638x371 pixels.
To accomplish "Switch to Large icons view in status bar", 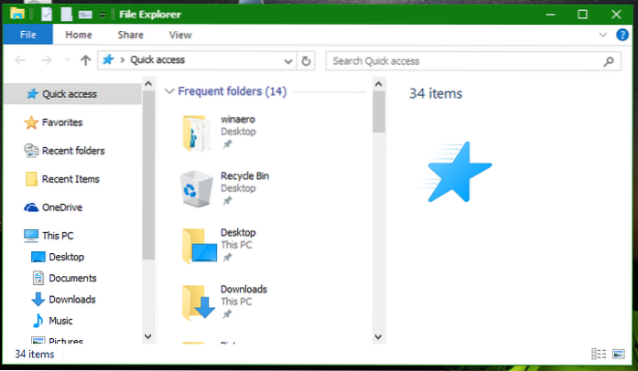I will point(619,354).
